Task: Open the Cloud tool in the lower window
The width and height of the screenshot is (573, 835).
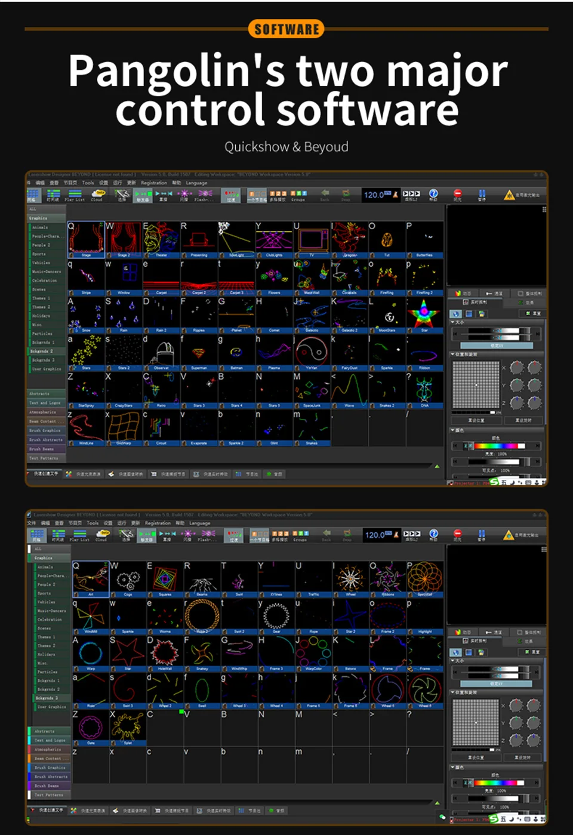Action: [x=103, y=534]
